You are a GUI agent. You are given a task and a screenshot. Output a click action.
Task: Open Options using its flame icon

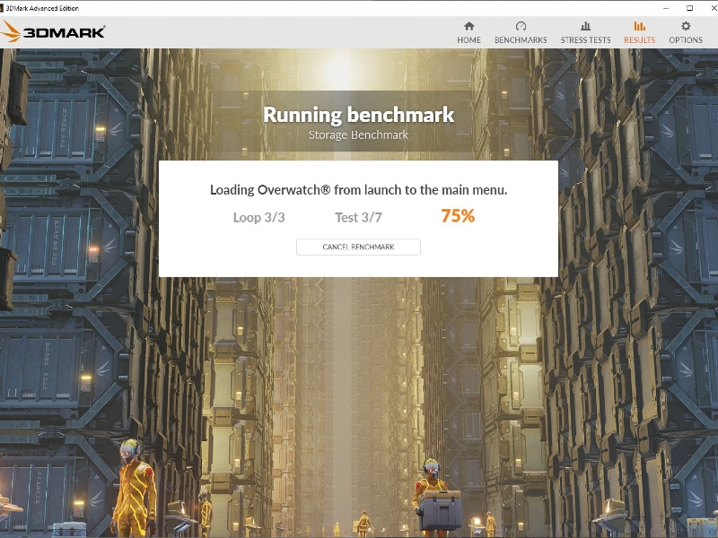686,27
